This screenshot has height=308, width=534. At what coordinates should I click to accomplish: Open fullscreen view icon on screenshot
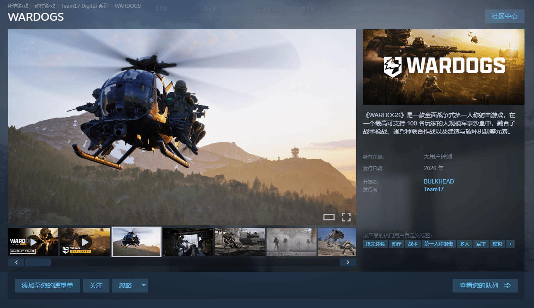346,217
